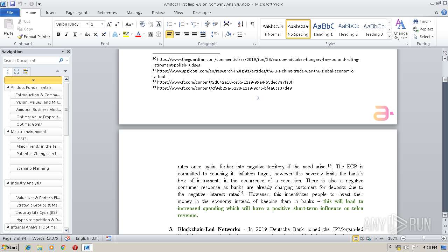Screen dimensions: 448x252
Task: Browse search results in Navigation pane
Action: click(26, 71)
